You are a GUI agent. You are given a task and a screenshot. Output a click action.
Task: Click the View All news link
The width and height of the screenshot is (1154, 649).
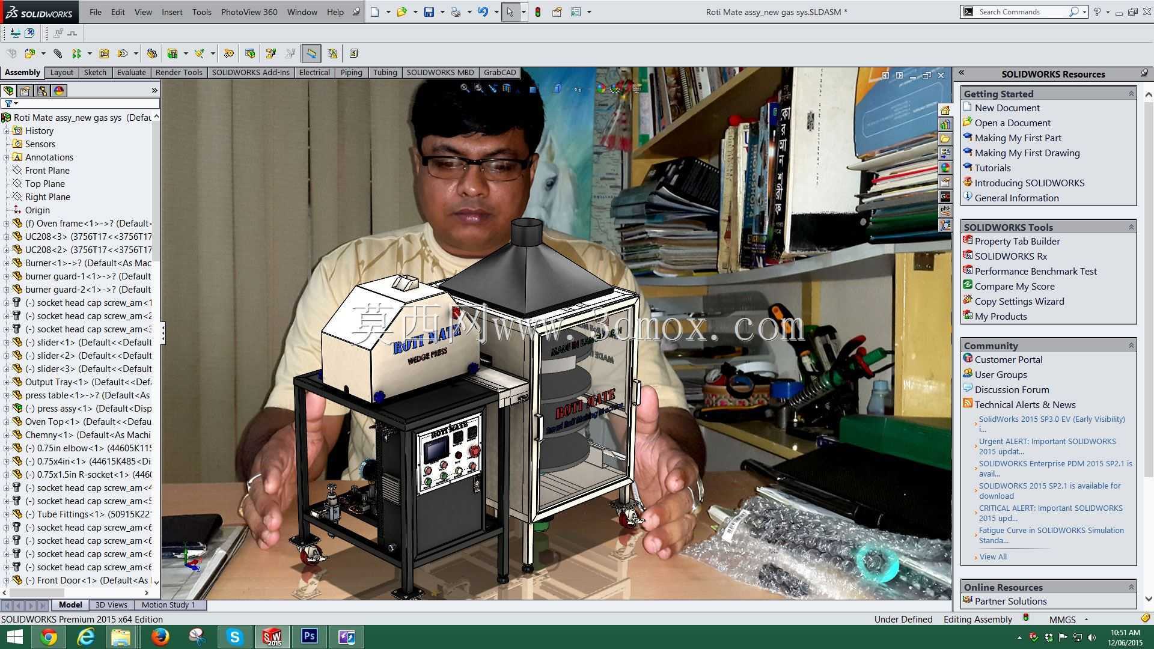[993, 557]
